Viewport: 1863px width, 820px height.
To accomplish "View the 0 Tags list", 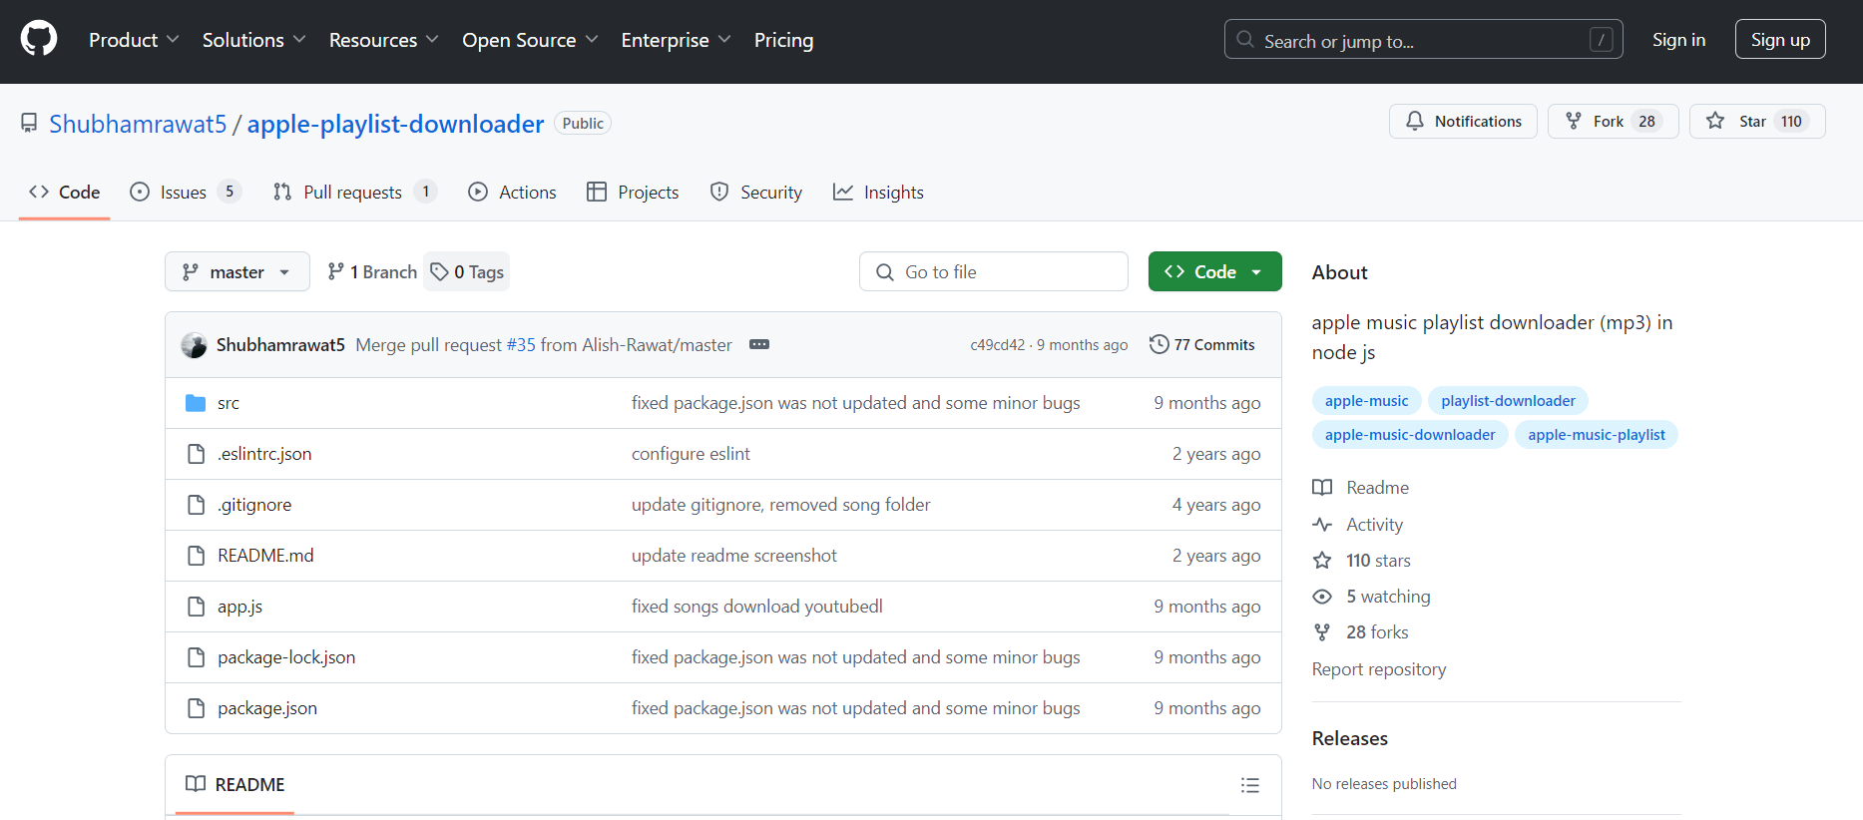I will (x=467, y=271).
